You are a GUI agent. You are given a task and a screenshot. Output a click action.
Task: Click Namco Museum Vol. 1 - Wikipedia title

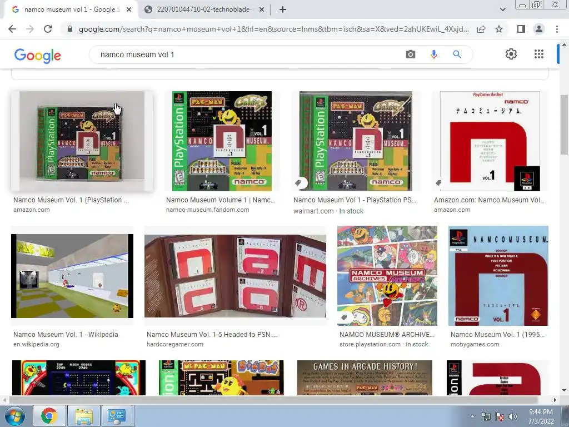[66, 334]
